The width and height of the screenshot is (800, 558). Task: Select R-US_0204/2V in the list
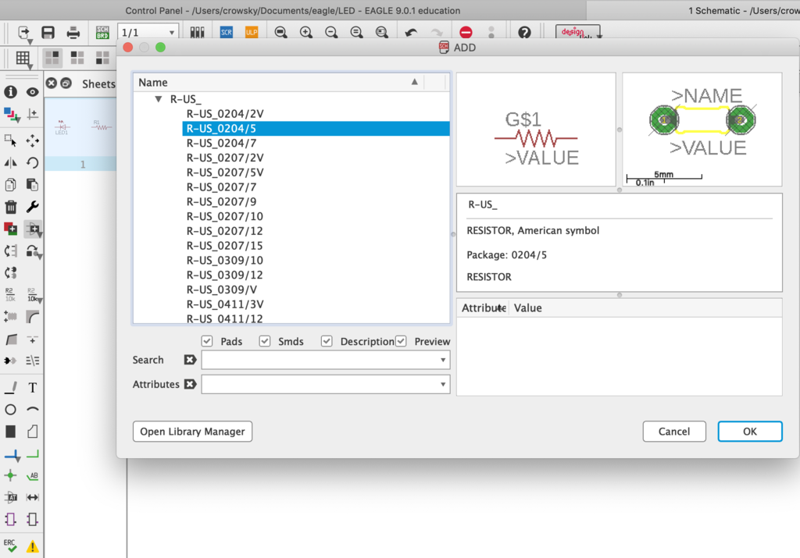pos(225,114)
